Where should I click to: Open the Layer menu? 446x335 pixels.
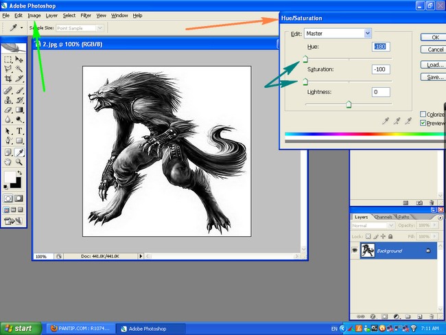(x=51, y=16)
